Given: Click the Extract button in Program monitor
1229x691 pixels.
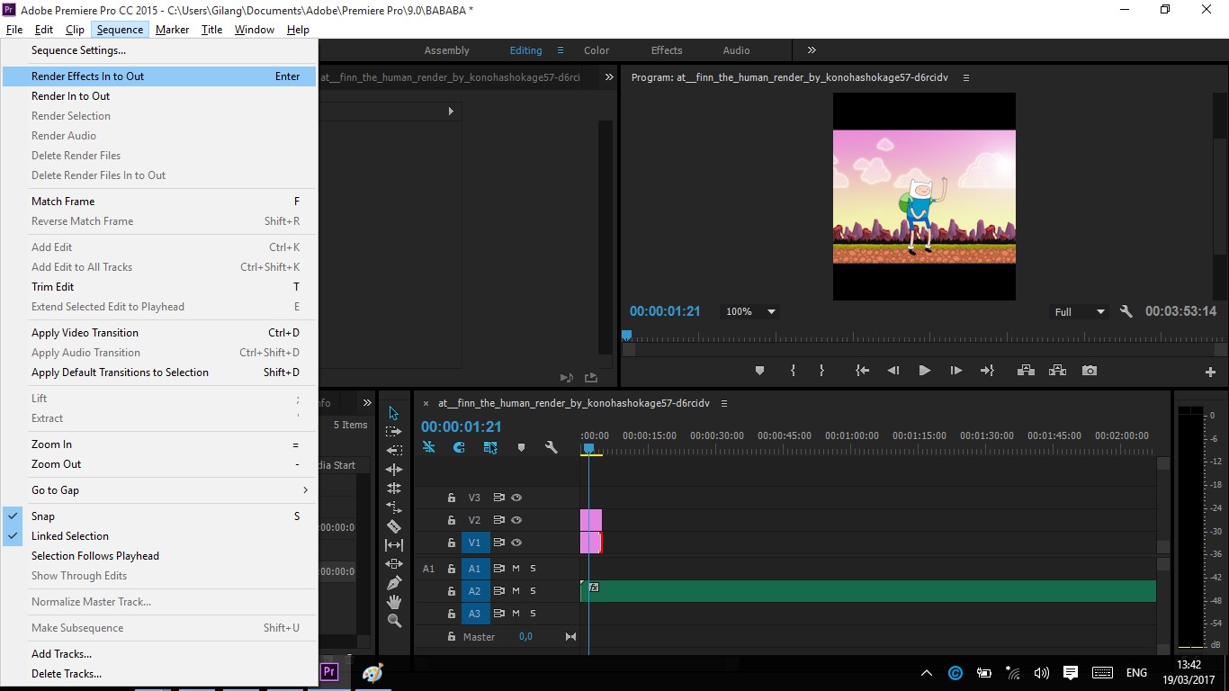Looking at the screenshot, I should (x=1057, y=371).
